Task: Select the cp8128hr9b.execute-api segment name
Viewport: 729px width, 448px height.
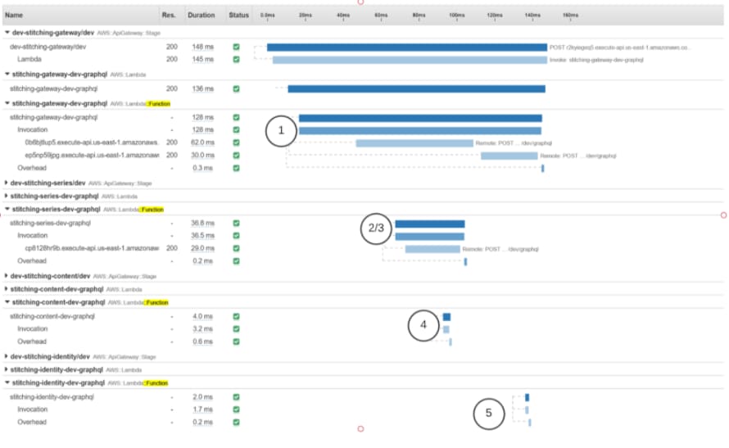Action: coord(92,248)
